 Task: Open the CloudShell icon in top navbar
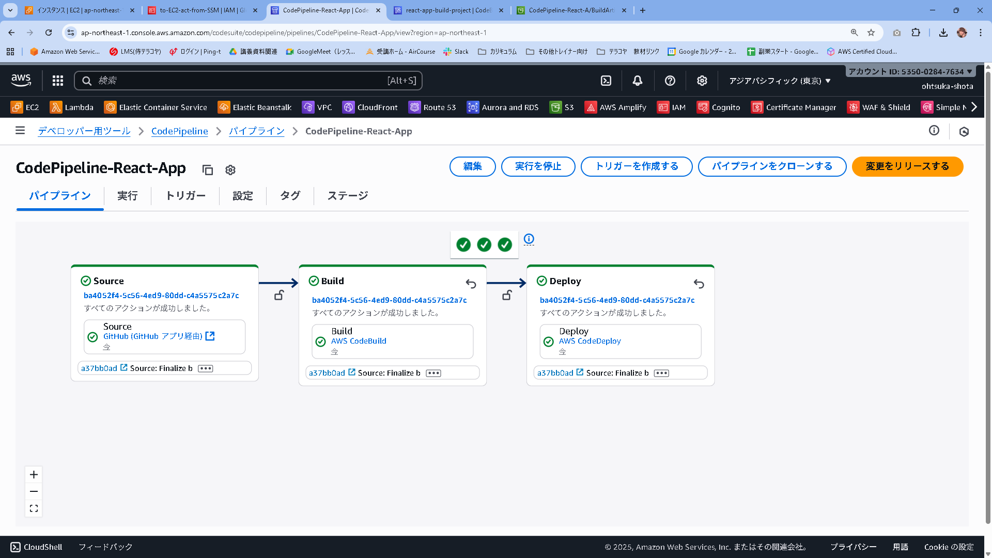pos(606,81)
